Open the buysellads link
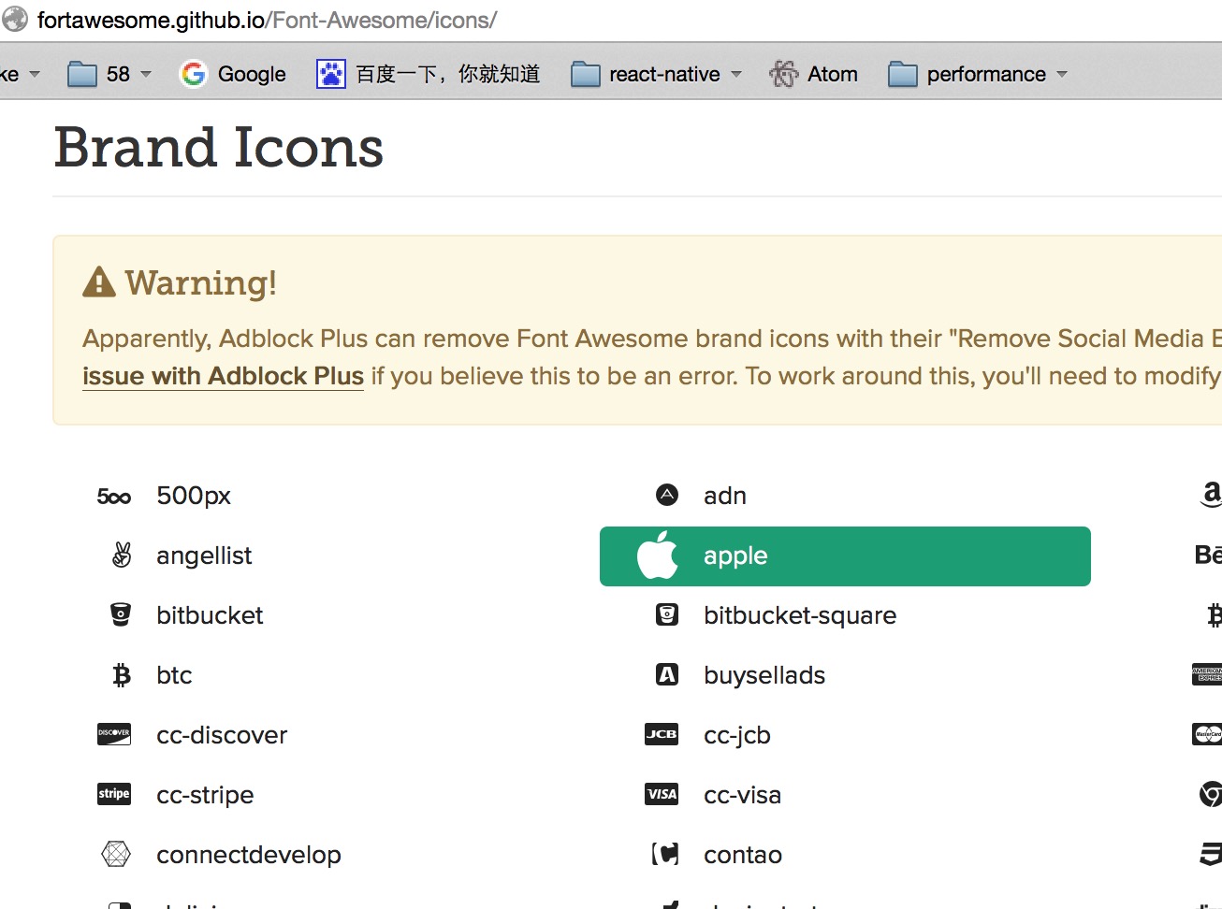This screenshot has height=909, width=1222. (764, 675)
